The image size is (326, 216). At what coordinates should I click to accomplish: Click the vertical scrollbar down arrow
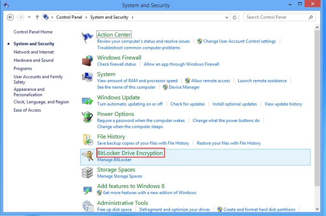[x=317, y=209]
